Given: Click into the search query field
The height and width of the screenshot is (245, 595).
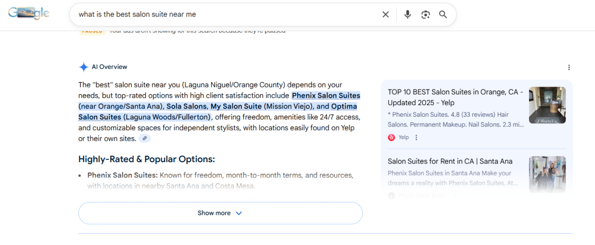Looking at the screenshot, I should tap(223, 14).
